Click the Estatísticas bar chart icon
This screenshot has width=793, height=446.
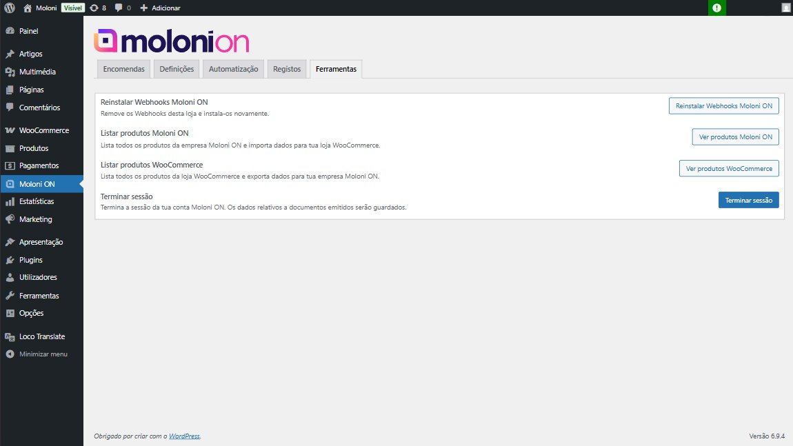[x=10, y=201]
